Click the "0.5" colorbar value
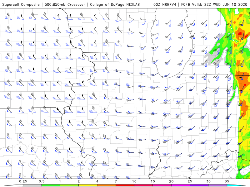Viewport: 250px width, 187px height. click(x=42, y=181)
